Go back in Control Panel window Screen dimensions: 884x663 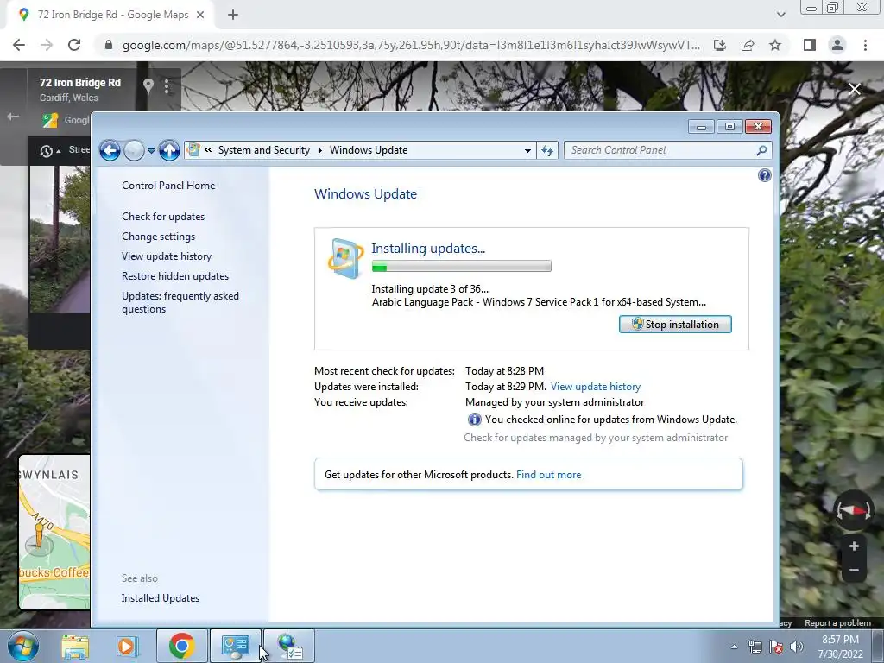(x=110, y=150)
